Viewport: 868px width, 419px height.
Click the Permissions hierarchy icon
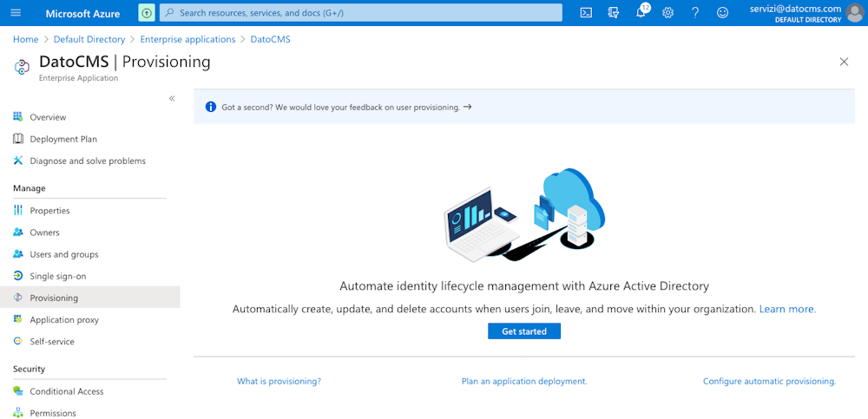point(18,413)
